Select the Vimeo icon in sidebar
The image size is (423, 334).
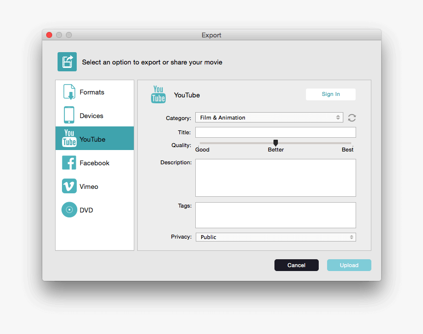pyautogui.click(x=69, y=186)
